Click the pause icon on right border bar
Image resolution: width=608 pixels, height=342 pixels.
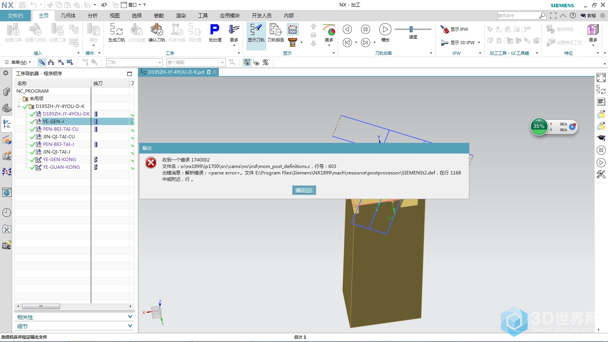coord(601,150)
